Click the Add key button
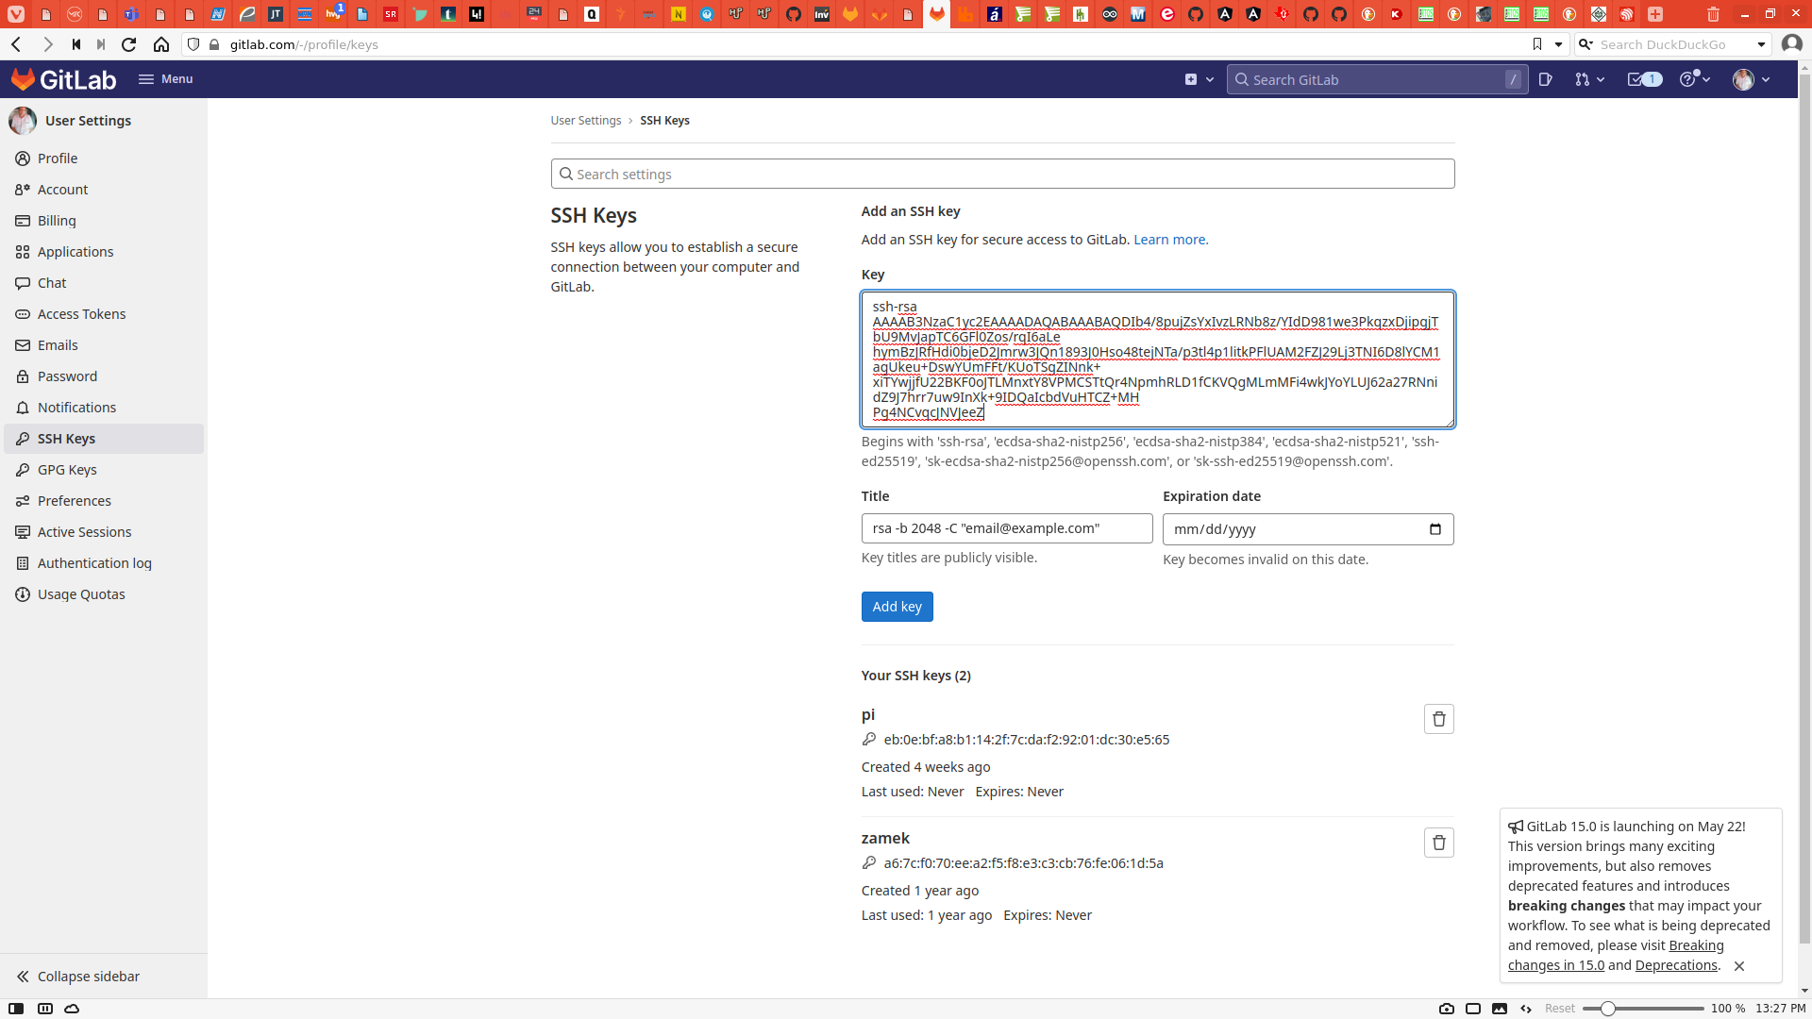The height and width of the screenshot is (1019, 1812). [x=897, y=607]
